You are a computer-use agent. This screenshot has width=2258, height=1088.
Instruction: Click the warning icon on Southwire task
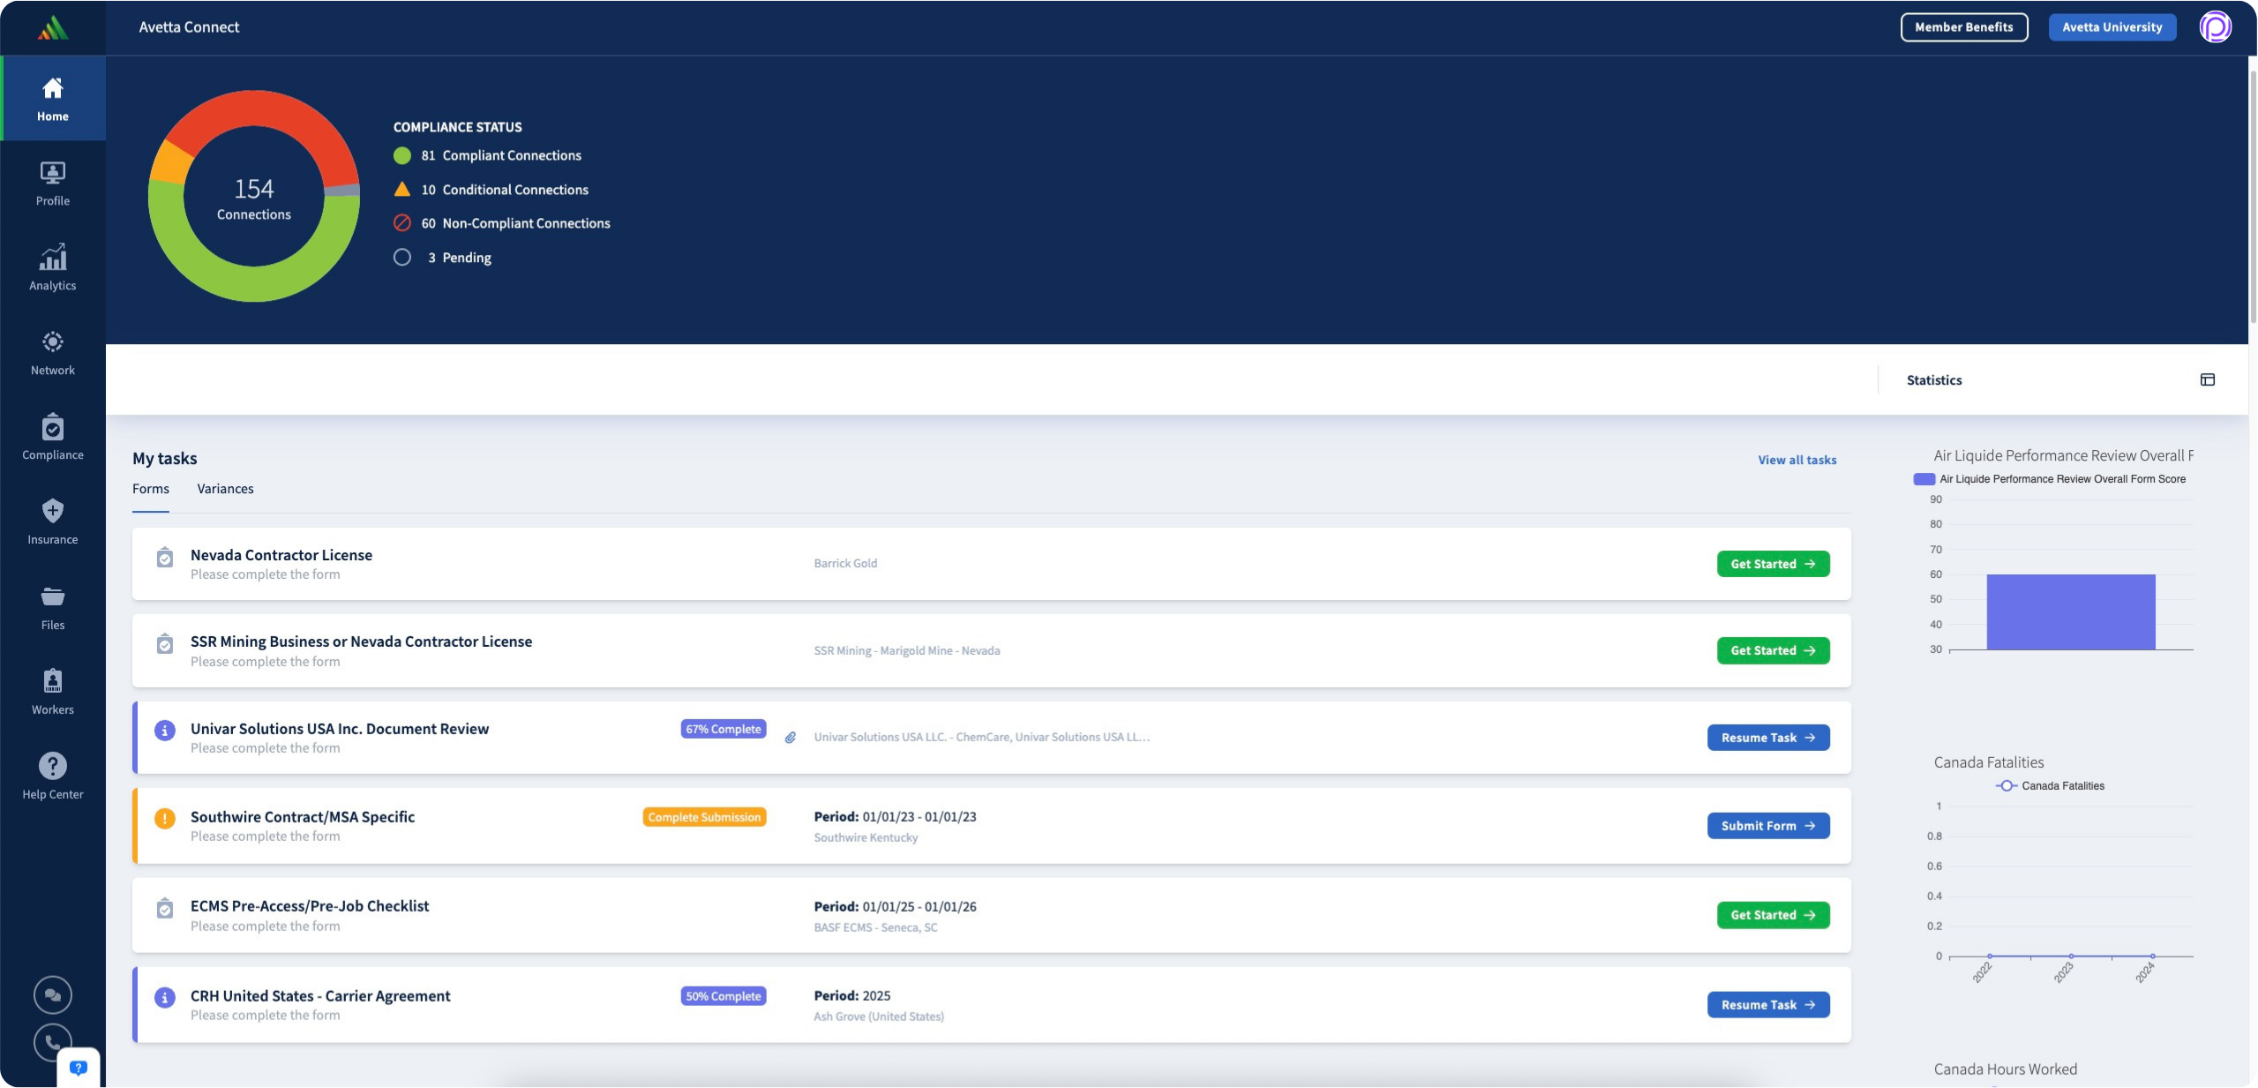(x=165, y=819)
